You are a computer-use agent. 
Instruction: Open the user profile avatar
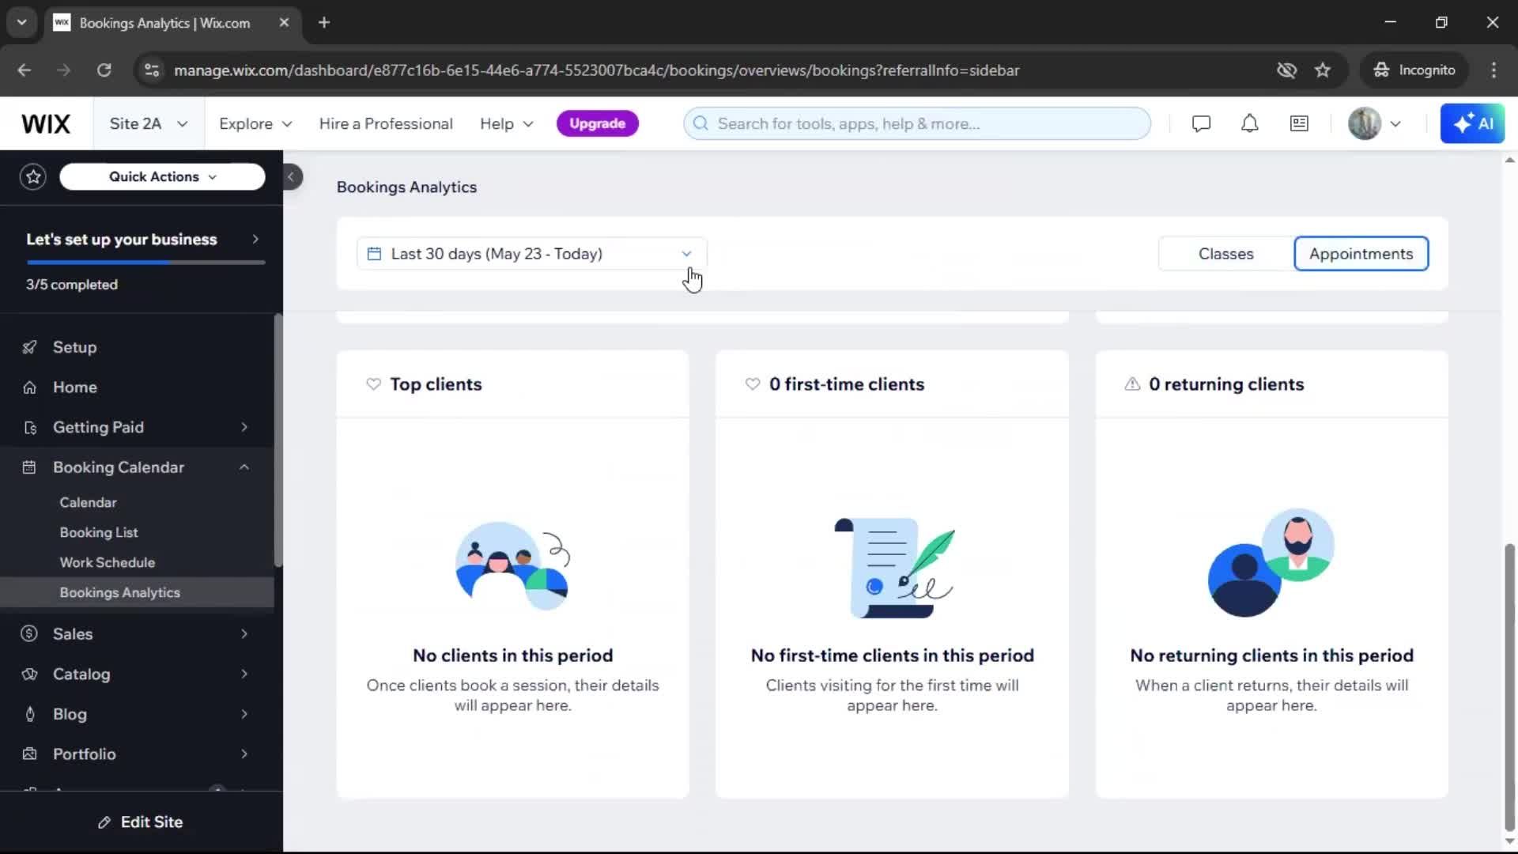(x=1364, y=124)
